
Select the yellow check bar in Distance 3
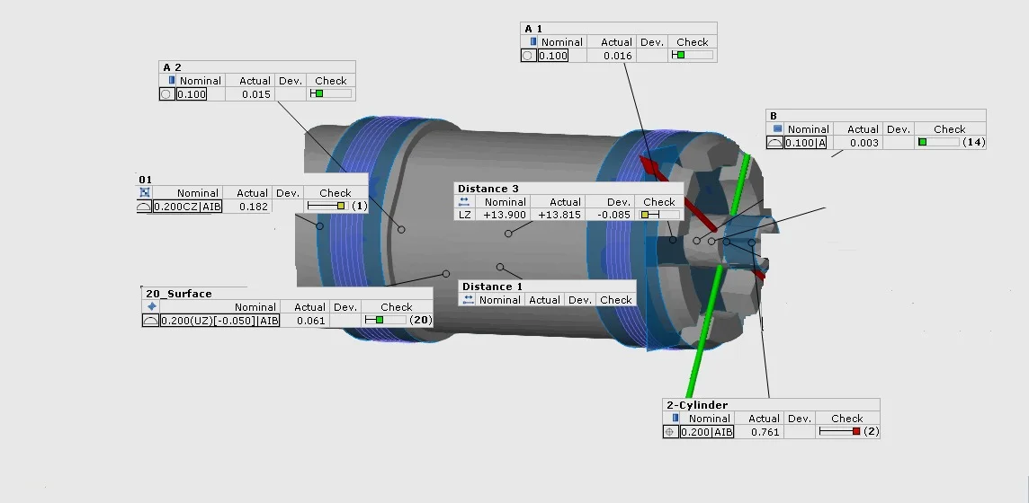coord(648,216)
